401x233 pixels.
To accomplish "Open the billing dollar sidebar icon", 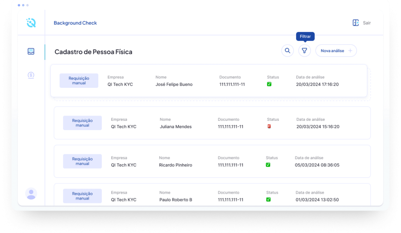I will (x=31, y=75).
